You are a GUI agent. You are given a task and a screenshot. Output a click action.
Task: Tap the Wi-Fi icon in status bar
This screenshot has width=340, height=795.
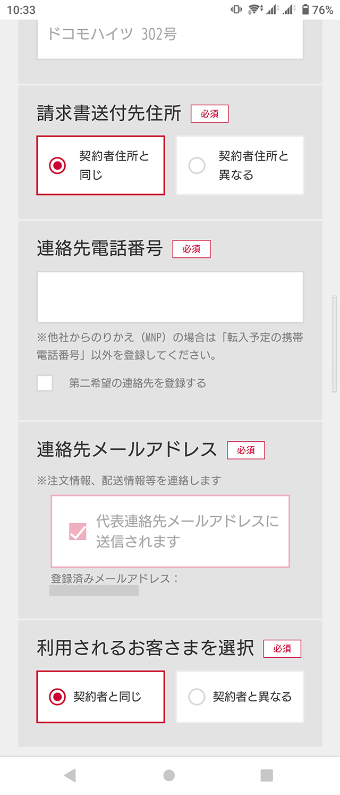[256, 10]
